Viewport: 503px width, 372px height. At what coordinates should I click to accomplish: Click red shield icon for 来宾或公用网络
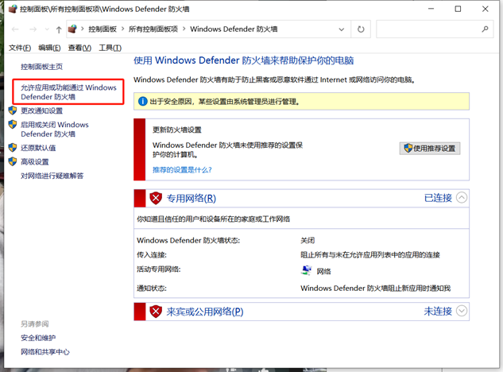(x=156, y=312)
